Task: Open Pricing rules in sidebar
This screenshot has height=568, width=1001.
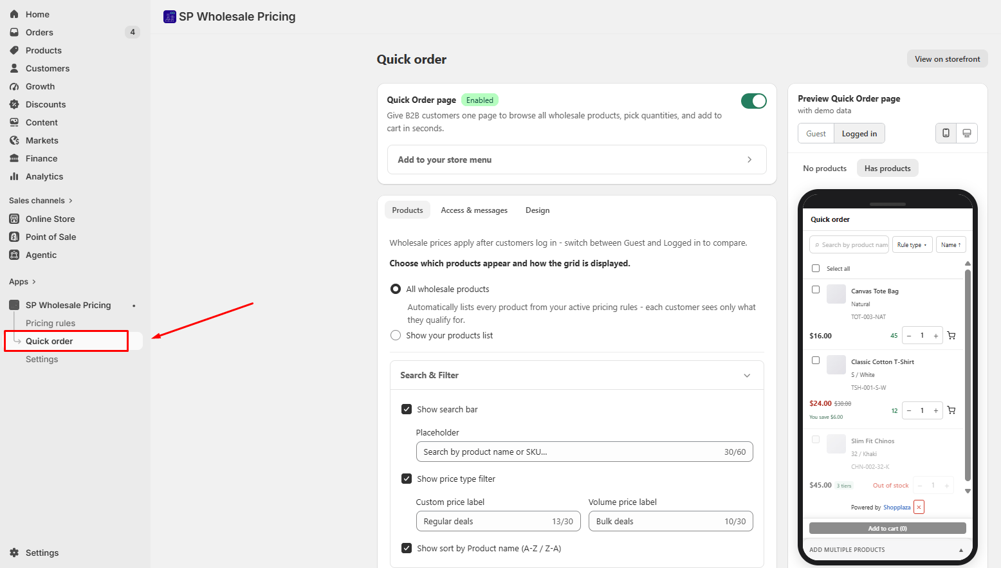Action: (x=50, y=323)
